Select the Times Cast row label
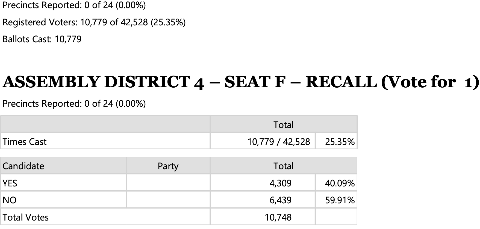480x229 pixels. pos(25,142)
